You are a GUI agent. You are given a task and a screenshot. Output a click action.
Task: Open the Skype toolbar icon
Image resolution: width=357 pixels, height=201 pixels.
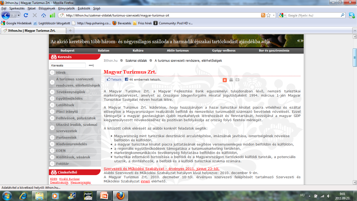pyautogui.click(x=352, y=15)
